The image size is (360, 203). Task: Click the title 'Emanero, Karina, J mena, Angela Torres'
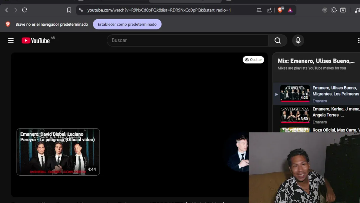point(336,112)
